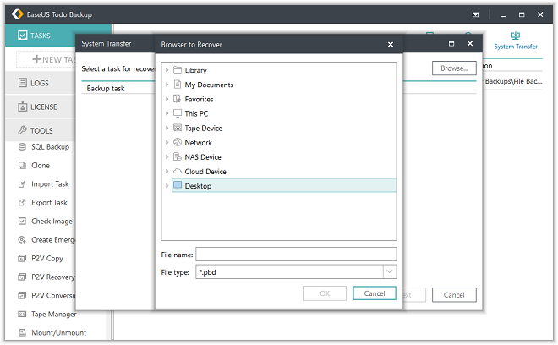Click the System Transfer toolbar icon
The image size is (558, 345).
(515, 37)
